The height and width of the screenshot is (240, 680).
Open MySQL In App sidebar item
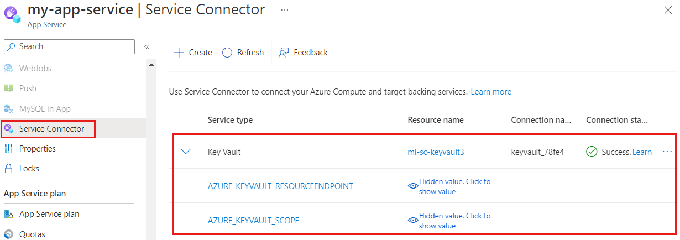tap(45, 109)
